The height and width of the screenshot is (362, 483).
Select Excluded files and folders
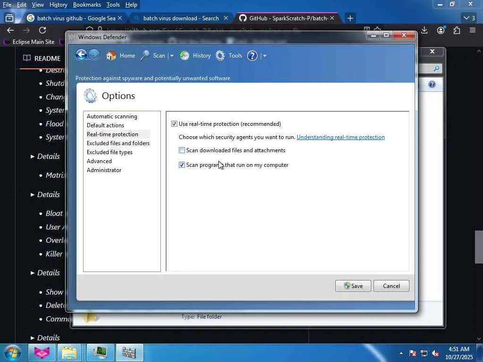[118, 143]
